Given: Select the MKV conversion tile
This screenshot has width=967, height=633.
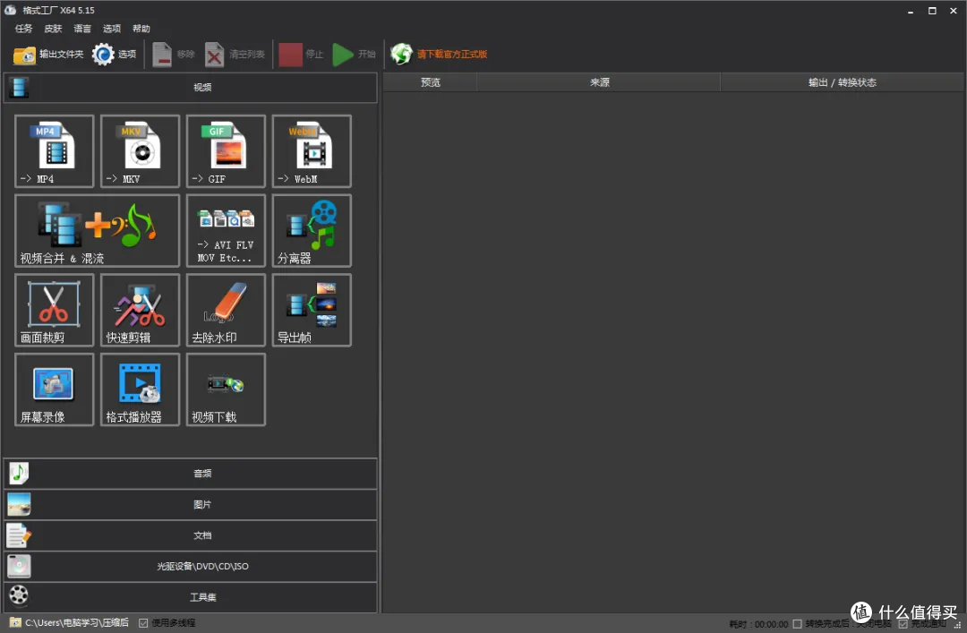Looking at the screenshot, I should tap(140, 151).
